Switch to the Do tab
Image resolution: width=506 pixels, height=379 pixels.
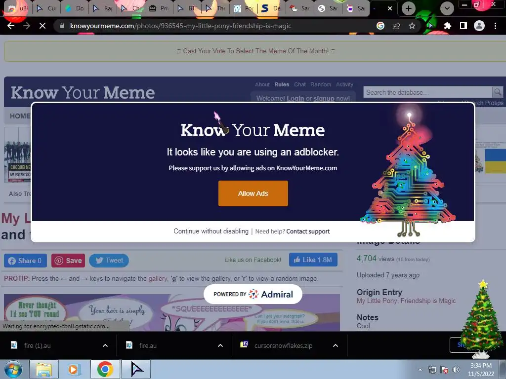(x=74, y=8)
